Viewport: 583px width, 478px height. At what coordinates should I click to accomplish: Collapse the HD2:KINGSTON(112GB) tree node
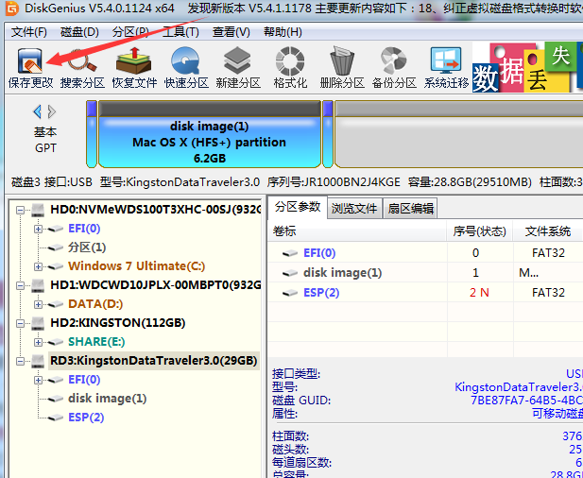(x=20, y=323)
